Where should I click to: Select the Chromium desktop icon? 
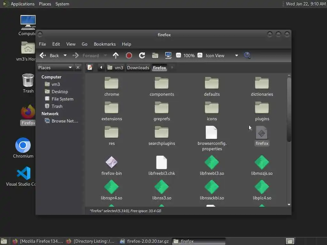23,148
